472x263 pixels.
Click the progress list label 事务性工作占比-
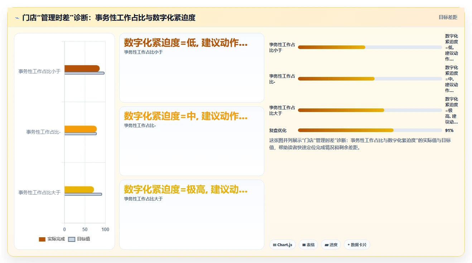click(x=282, y=79)
